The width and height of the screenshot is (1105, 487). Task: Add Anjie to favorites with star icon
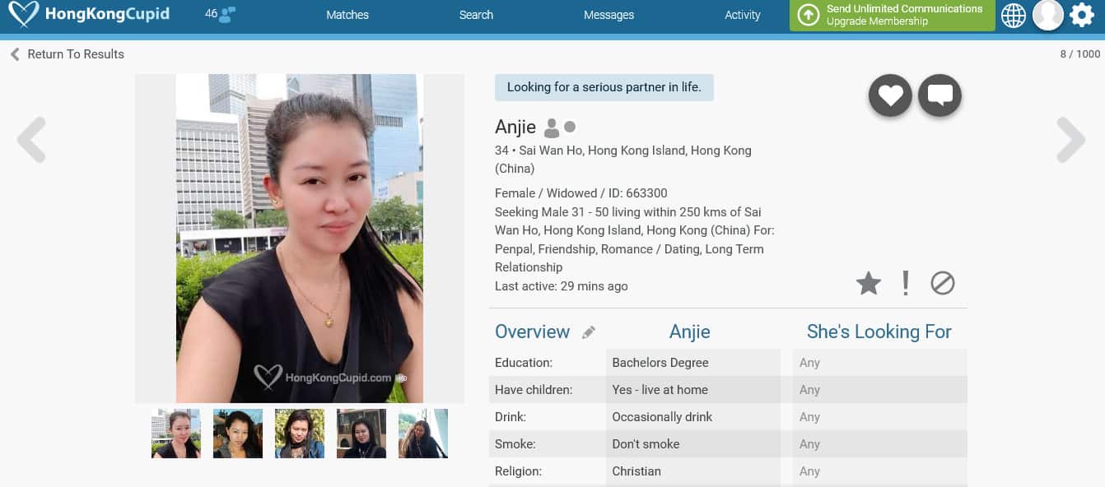(869, 284)
